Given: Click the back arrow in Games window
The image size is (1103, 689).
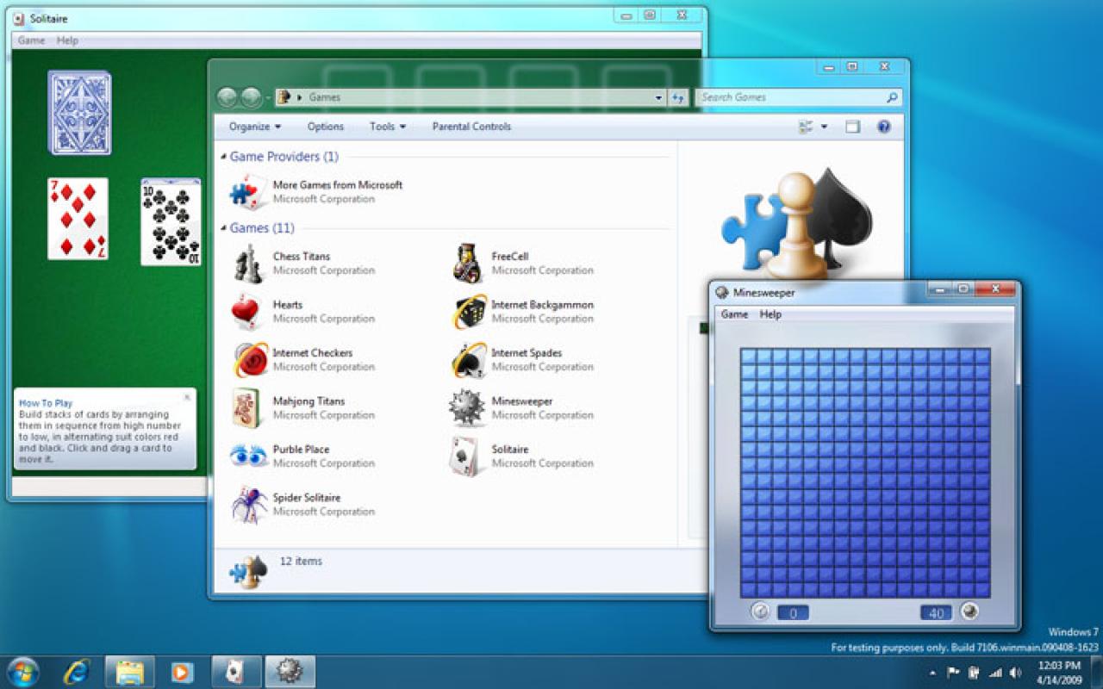Looking at the screenshot, I should click(x=227, y=97).
